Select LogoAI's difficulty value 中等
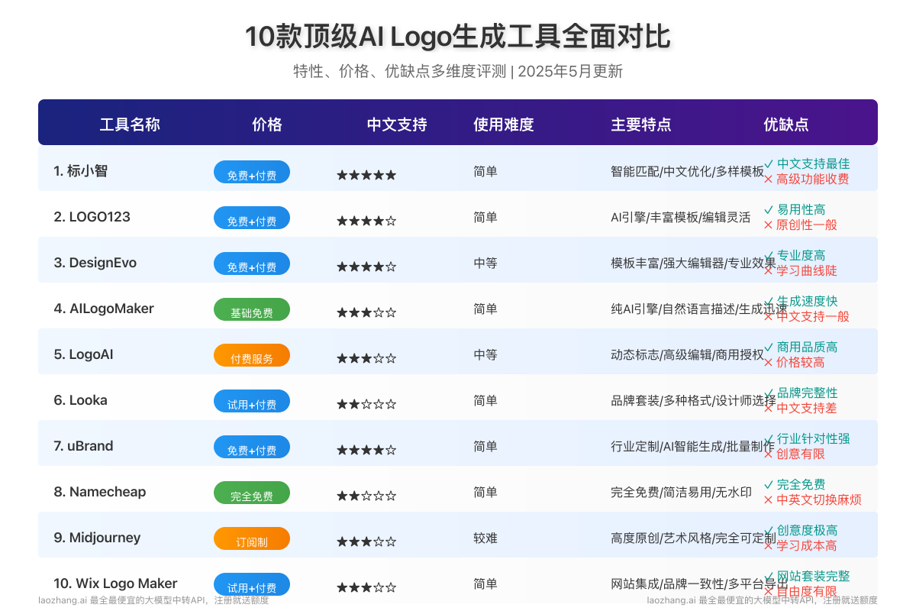This screenshot has height=611, width=916. 485,354
